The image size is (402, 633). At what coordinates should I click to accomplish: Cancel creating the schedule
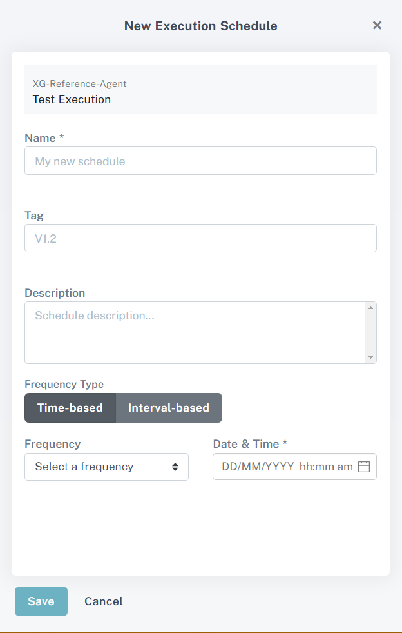[x=103, y=601]
